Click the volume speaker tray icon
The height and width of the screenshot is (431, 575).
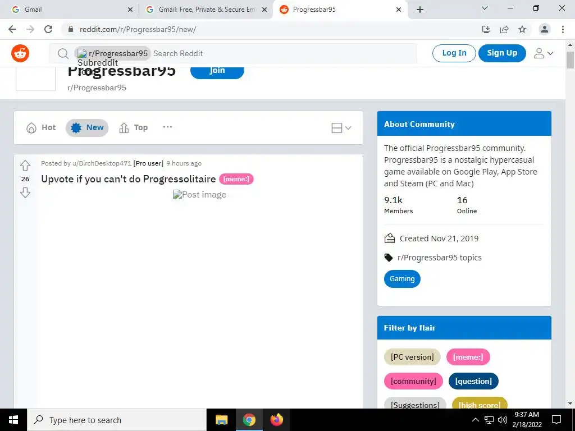coord(503,420)
